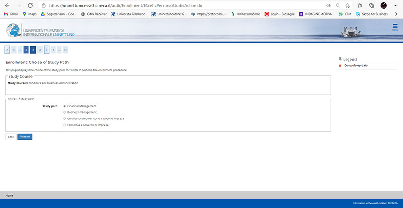Open the browser settings ellipsis menu
The height and width of the screenshot is (208, 403).
[395, 5]
